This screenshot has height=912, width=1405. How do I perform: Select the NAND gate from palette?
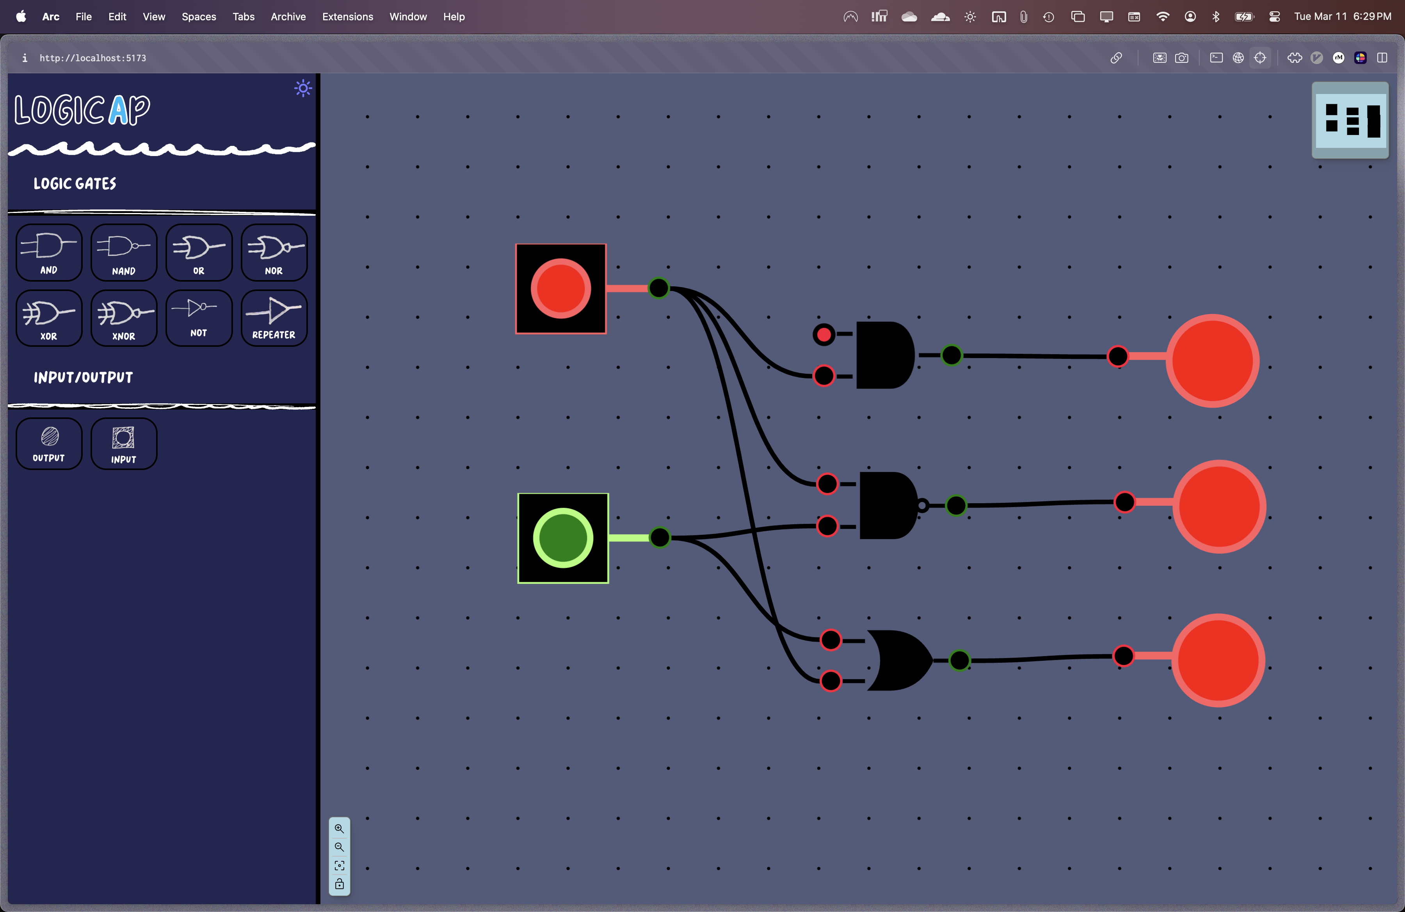click(x=124, y=252)
